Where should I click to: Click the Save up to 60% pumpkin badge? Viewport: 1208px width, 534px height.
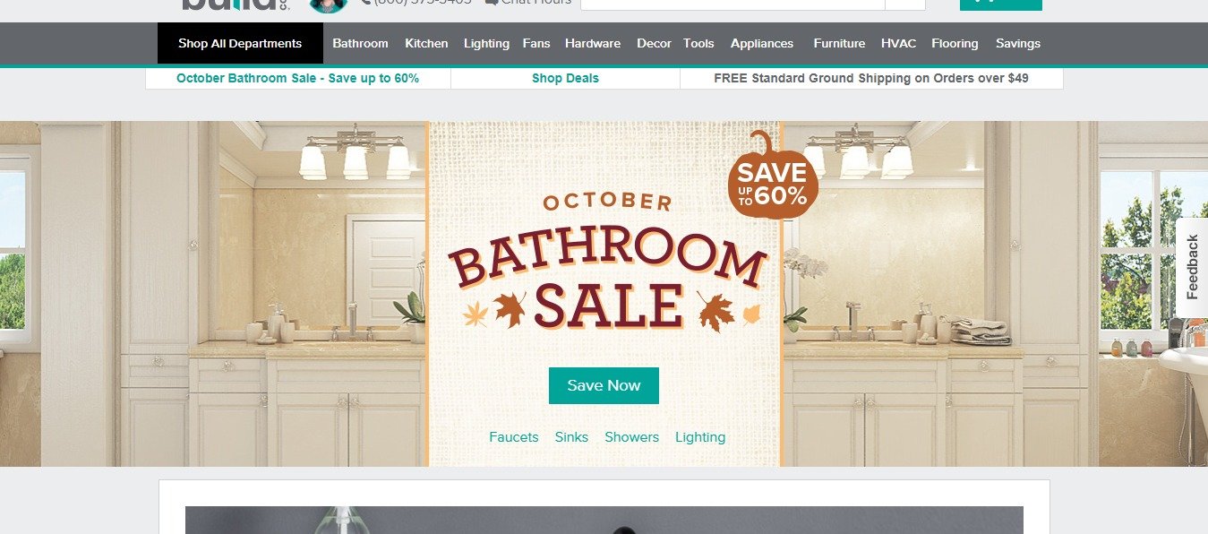tap(773, 176)
